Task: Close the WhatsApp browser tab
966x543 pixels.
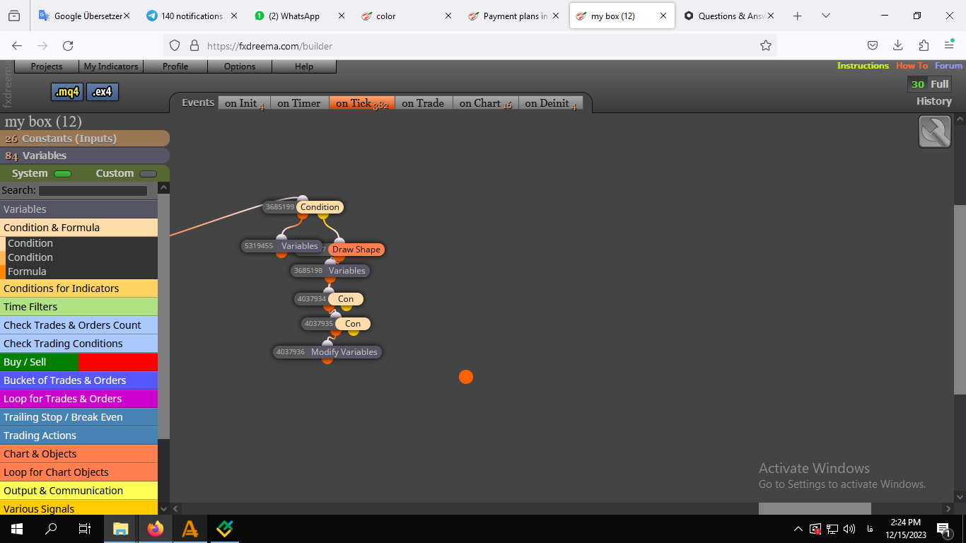Action: pyautogui.click(x=342, y=16)
